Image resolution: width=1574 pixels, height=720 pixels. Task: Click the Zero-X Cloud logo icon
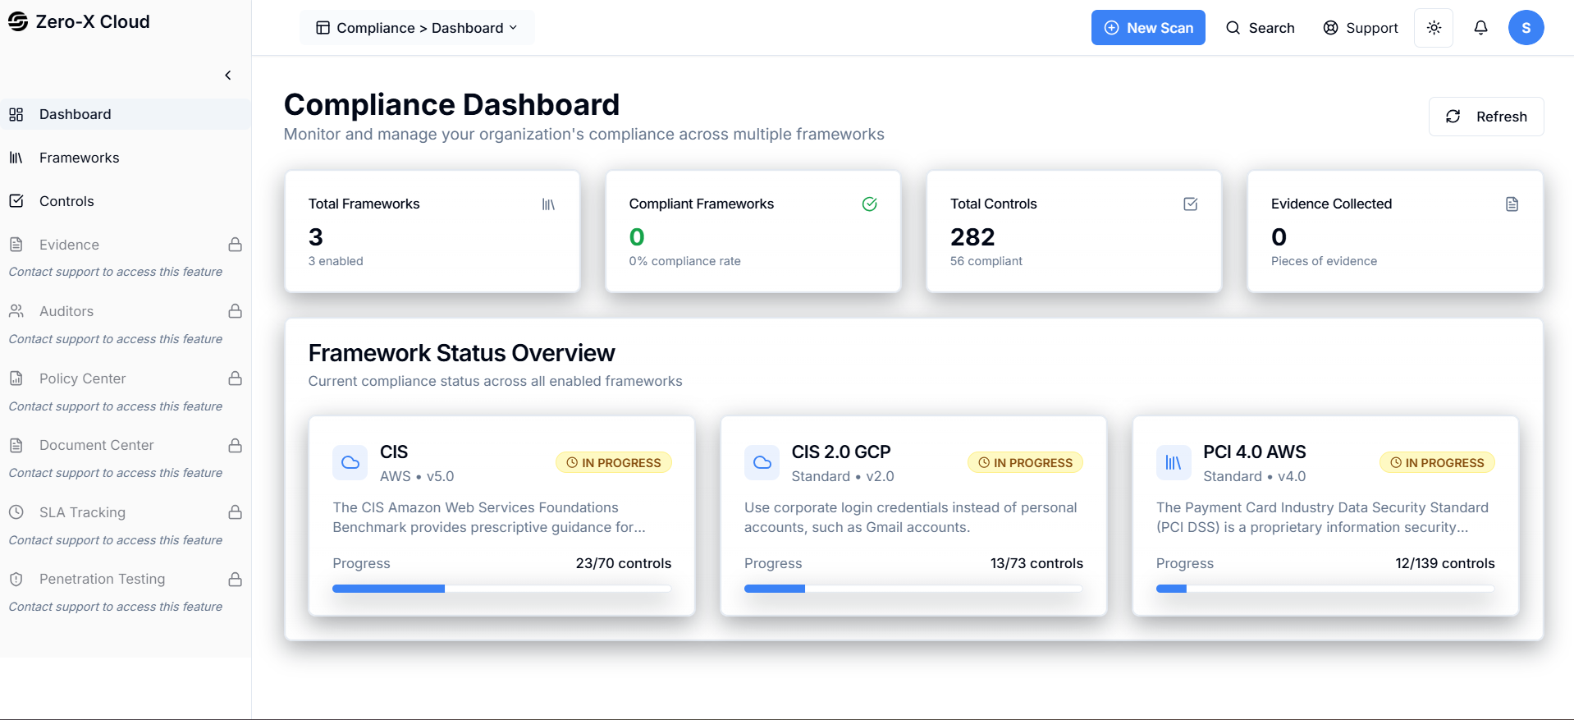tap(17, 21)
